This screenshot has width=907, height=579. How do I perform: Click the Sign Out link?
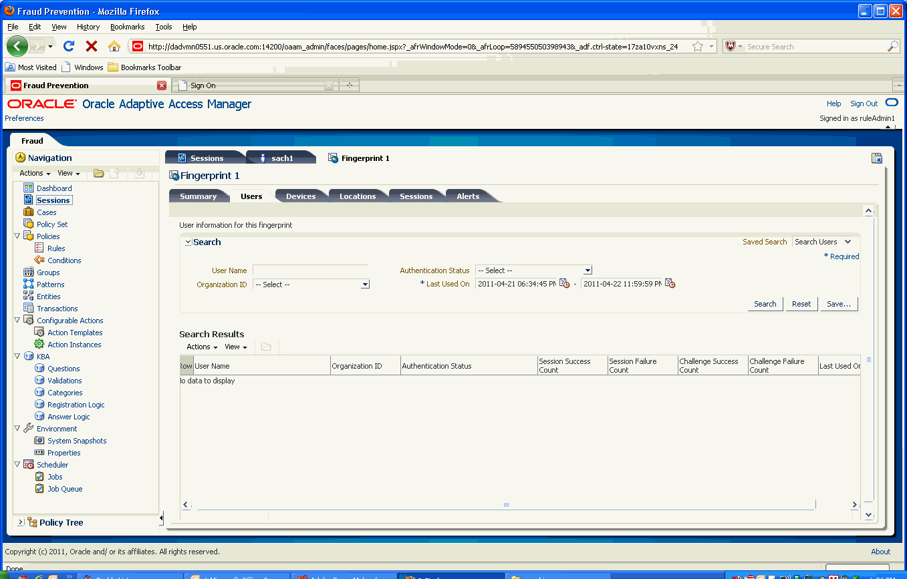tap(864, 103)
